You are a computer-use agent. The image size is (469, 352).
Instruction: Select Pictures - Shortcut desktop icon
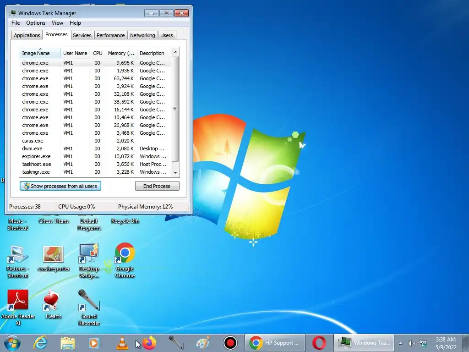tap(18, 262)
